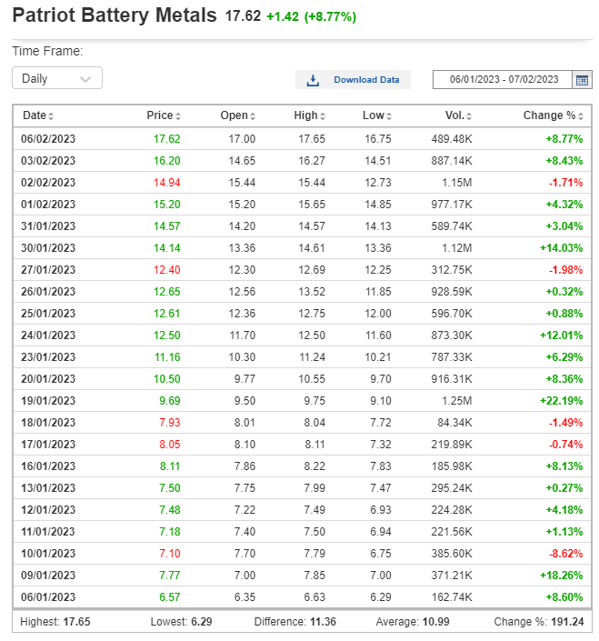This screenshot has width=599, height=641.
Task: Select the 30/01/2023 row date
Action: [x=48, y=248]
